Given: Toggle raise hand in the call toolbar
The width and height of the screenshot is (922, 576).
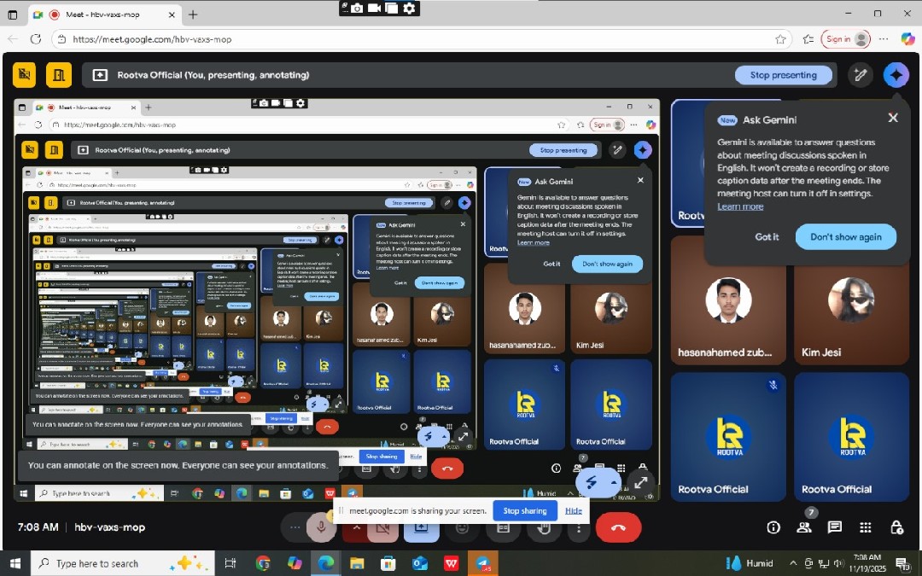Looking at the screenshot, I should [544, 530].
